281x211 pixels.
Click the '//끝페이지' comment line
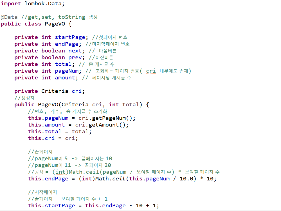point(40,152)
